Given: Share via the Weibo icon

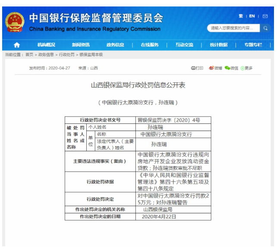Looking at the screenshot, I should 211,68.
